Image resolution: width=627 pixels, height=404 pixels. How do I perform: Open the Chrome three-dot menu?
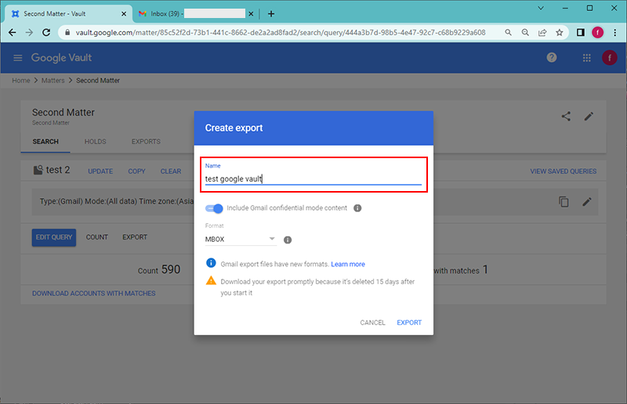pos(615,33)
